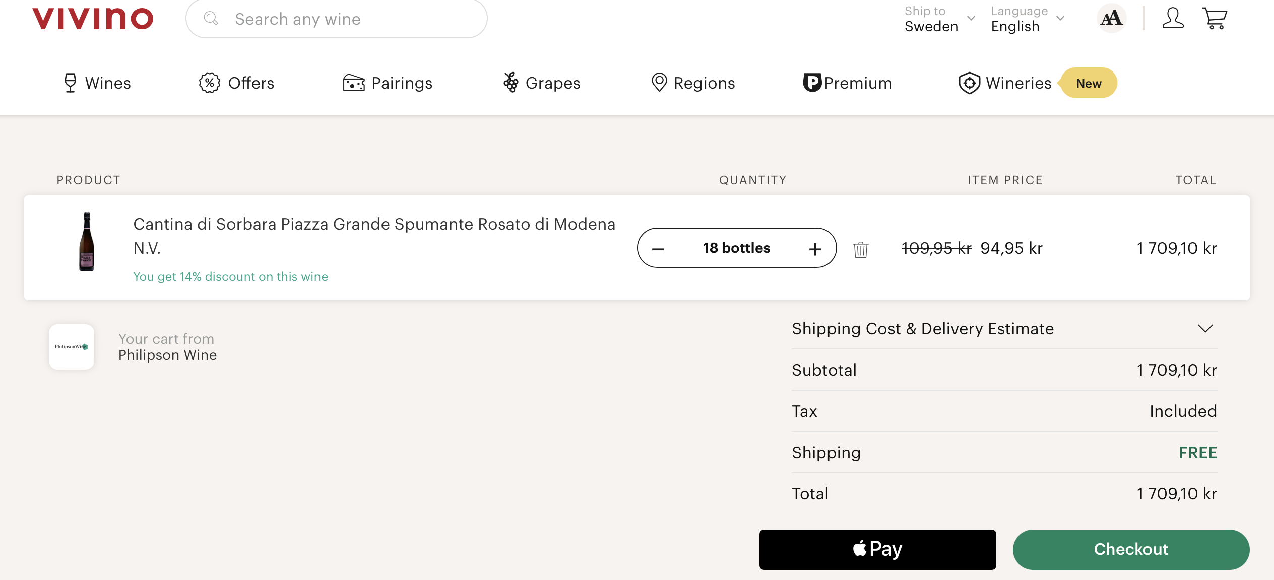Viewport: 1274px width, 580px height.
Task: Click the Vivino logo
Action: point(93,19)
